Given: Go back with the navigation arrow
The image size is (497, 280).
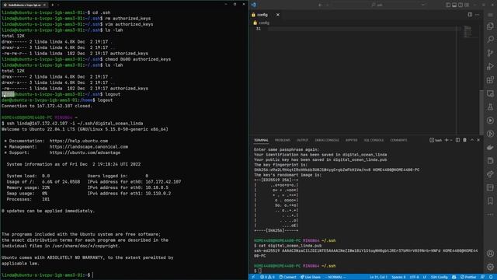Looking at the screenshot, I should [x=321, y=5].
